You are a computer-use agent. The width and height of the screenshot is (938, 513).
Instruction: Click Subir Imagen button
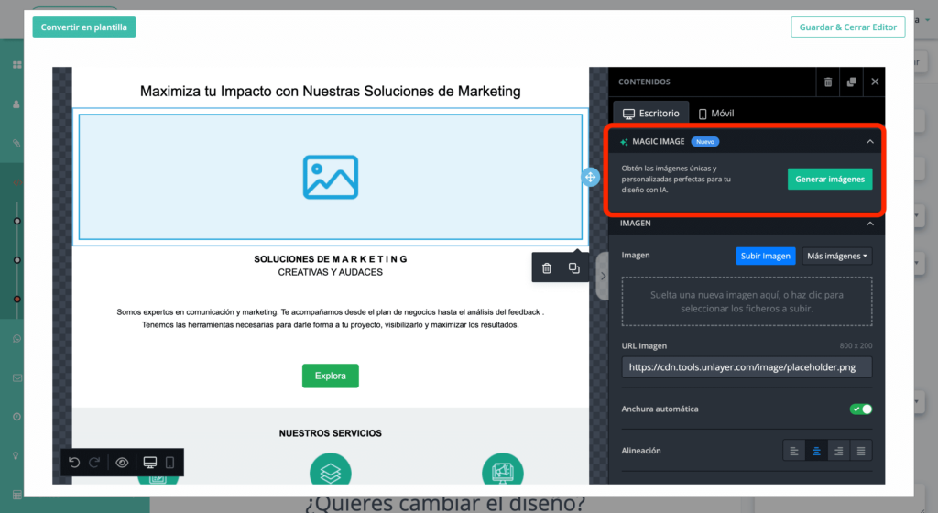click(x=765, y=256)
